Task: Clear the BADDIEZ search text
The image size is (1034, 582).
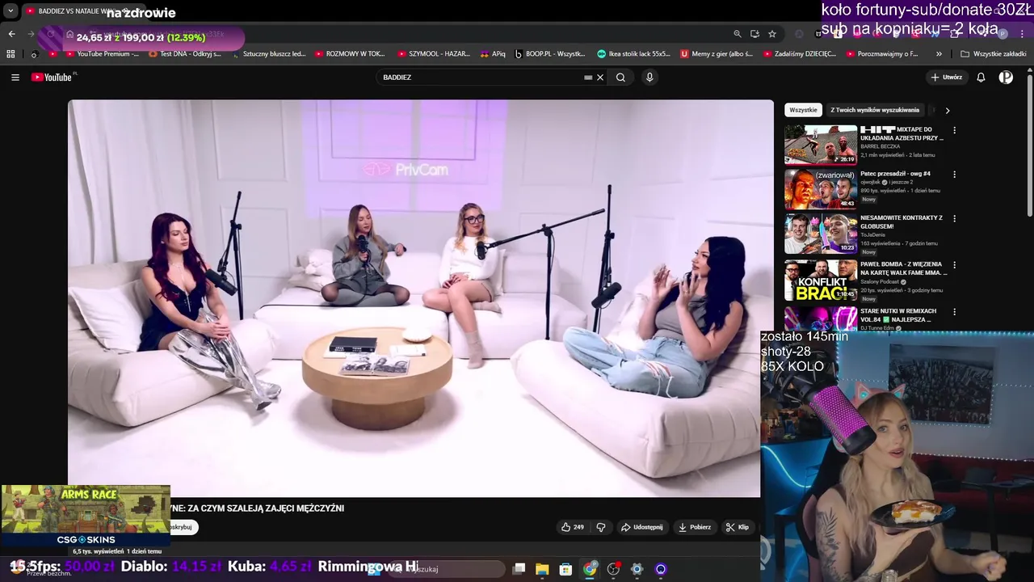Action: point(600,78)
